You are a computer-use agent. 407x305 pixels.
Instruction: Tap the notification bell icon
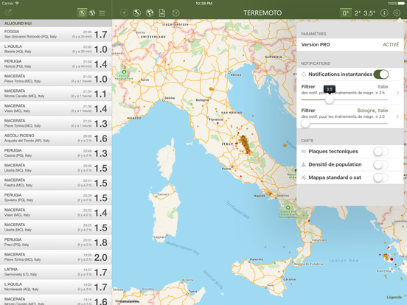point(304,74)
